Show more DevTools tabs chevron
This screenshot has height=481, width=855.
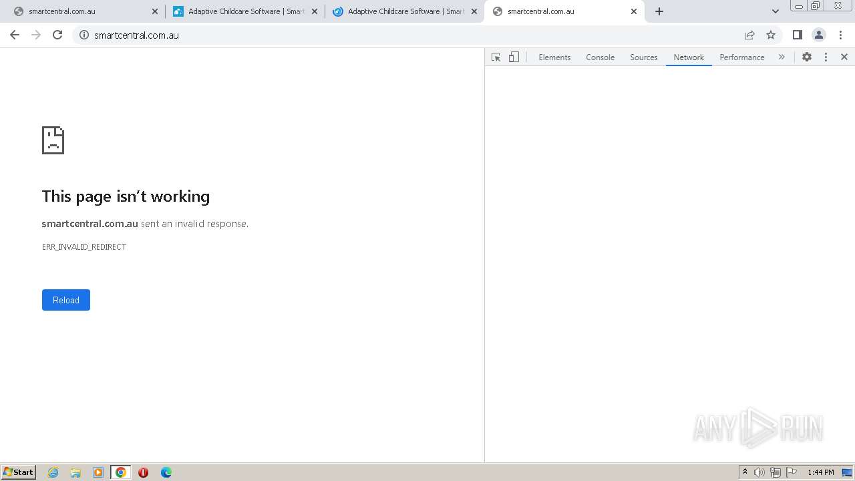pos(782,57)
